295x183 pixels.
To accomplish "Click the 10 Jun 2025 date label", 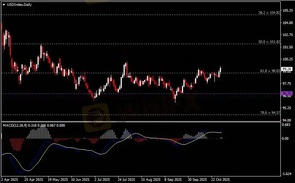I will click(x=80, y=179).
